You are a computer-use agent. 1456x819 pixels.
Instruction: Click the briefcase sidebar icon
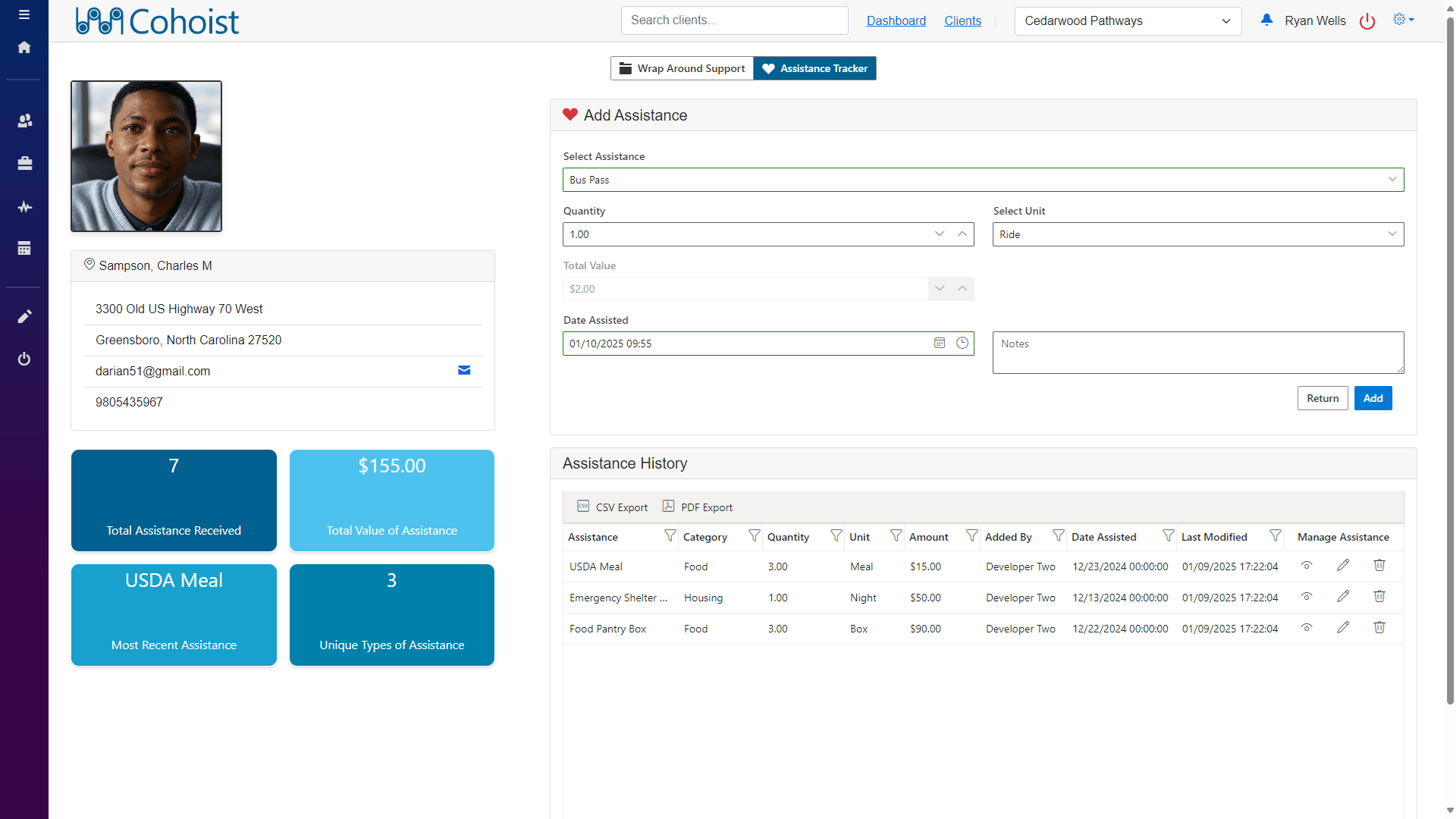pyautogui.click(x=24, y=163)
